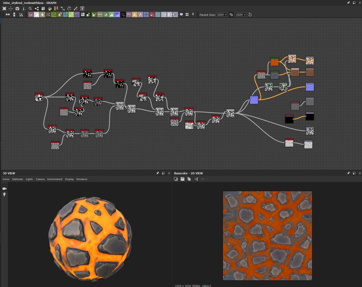
Task: Click the horizontal align nodes icon
Action: point(8,14)
